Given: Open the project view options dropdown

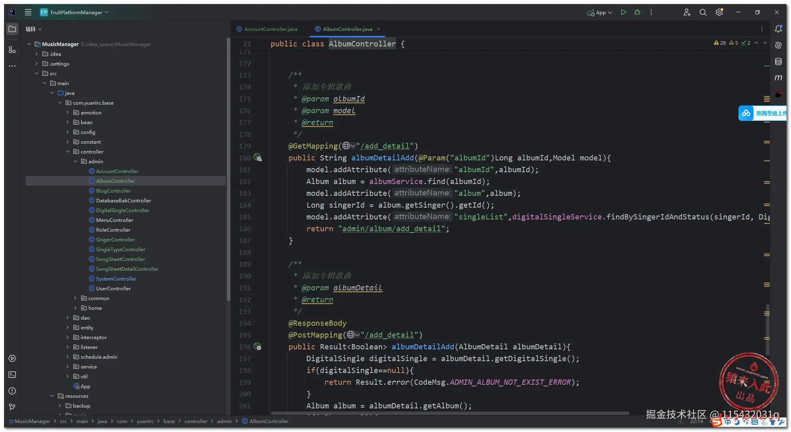Looking at the screenshot, I should pos(34,29).
